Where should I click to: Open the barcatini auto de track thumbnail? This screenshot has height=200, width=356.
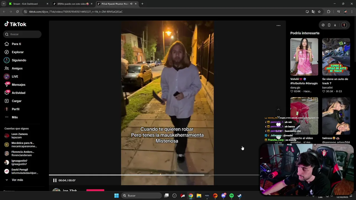(x=336, y=57)
